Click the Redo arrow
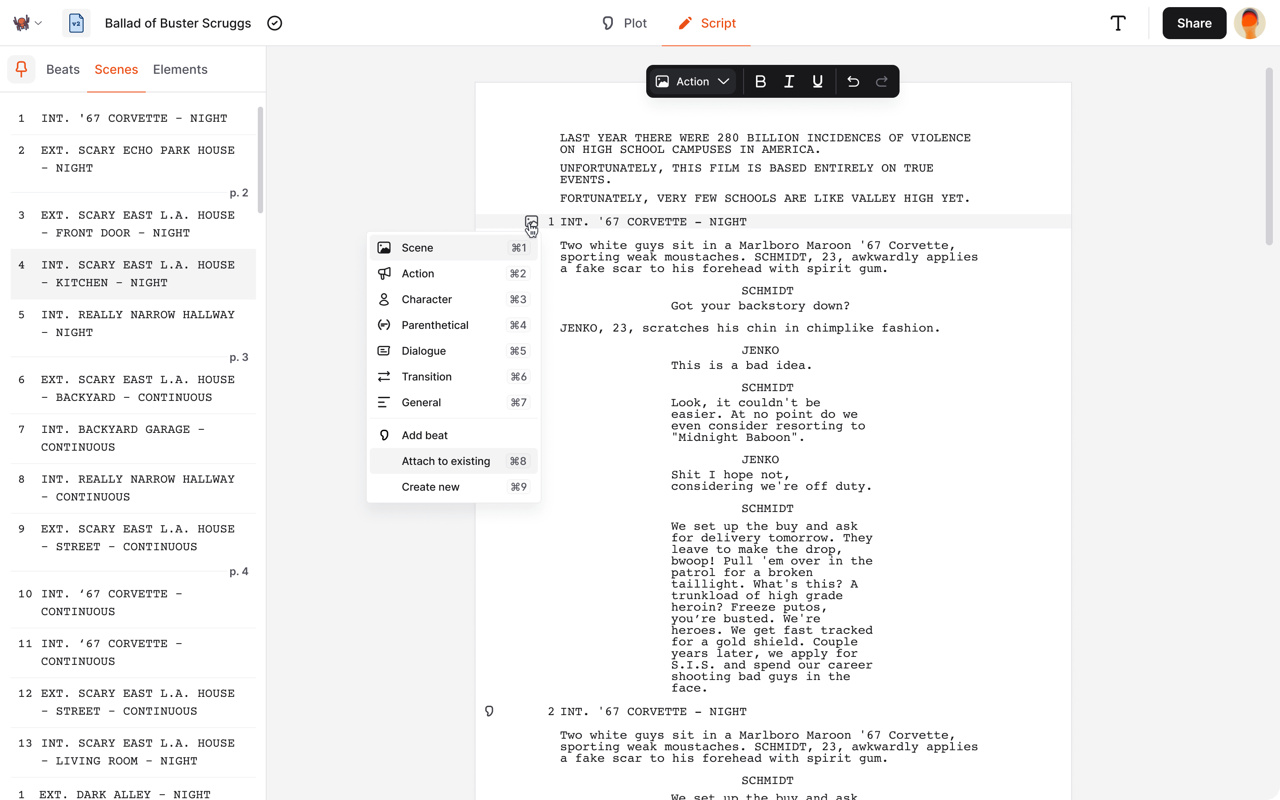Screen dimensions: 1280x800 [882, 81]
